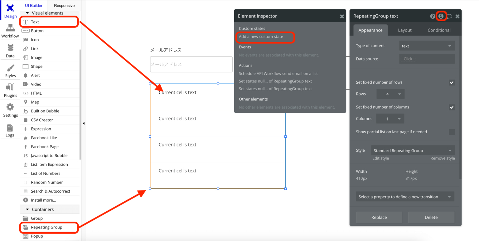This screenshot has height=241, width=479.
Task: Open comments for RepeatingGroup text
Action: [x=449, y=16]
